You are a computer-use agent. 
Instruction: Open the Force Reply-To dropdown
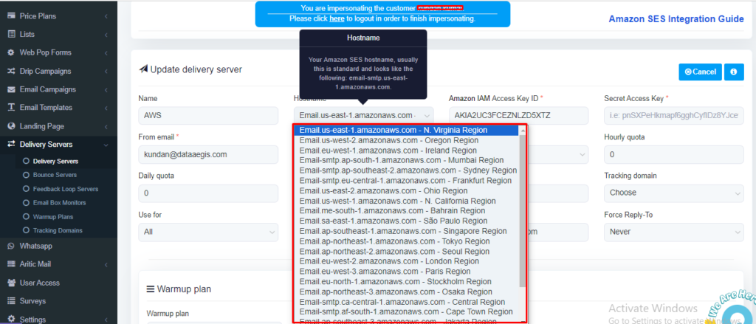coord(673,232)
